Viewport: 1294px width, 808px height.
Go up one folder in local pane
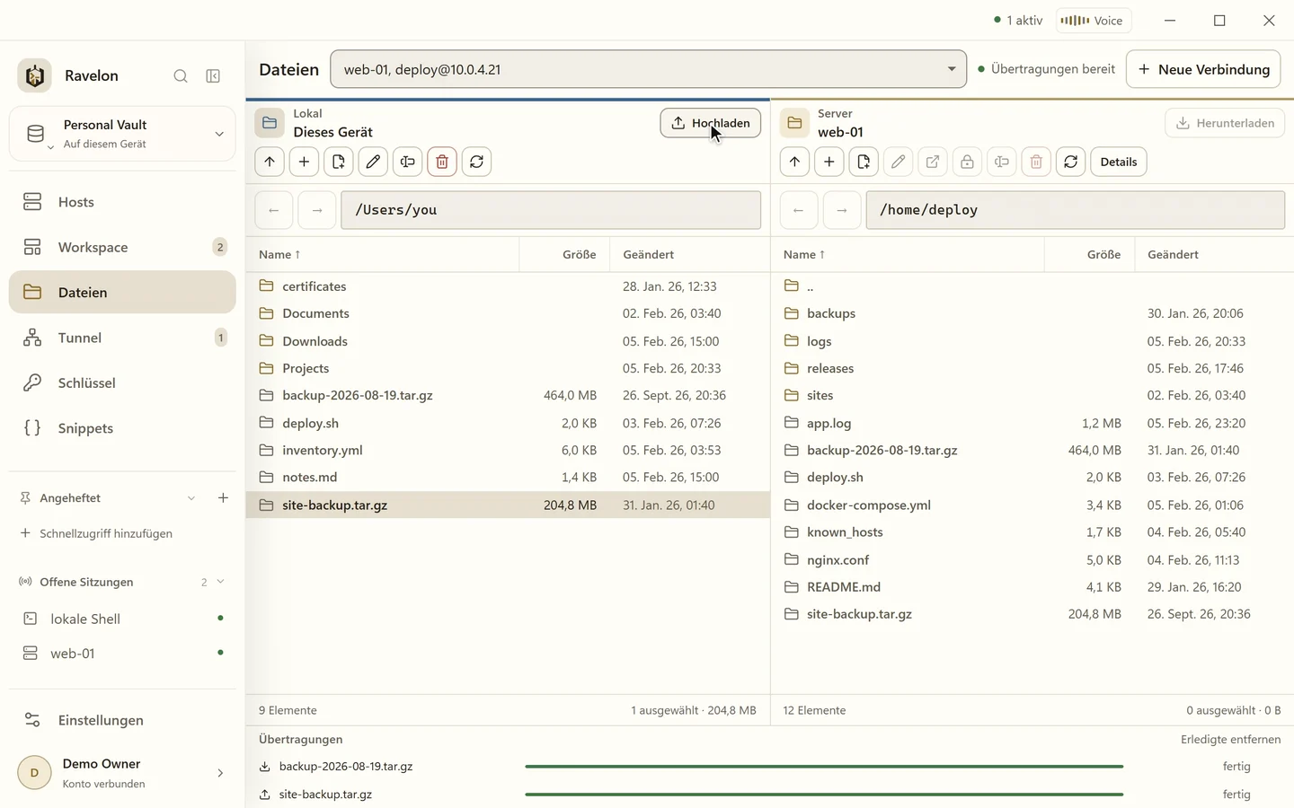[x=270, y=162]
